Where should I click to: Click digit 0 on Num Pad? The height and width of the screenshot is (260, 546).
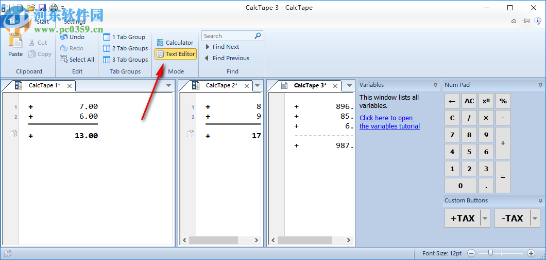[x=460, y=185]
